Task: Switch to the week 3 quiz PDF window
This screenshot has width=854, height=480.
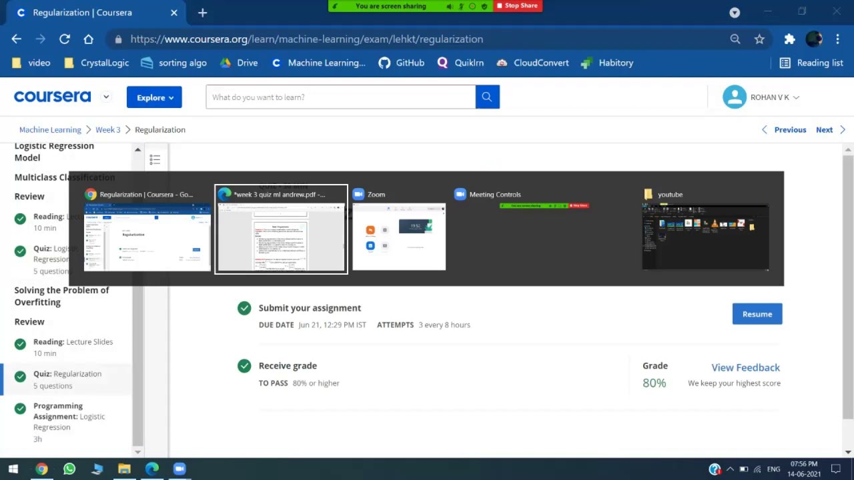Action: point(281,230)
